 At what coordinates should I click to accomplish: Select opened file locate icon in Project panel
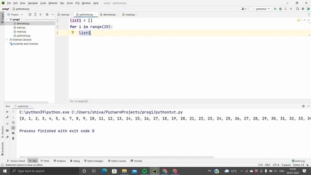click(x=30, y=15)
